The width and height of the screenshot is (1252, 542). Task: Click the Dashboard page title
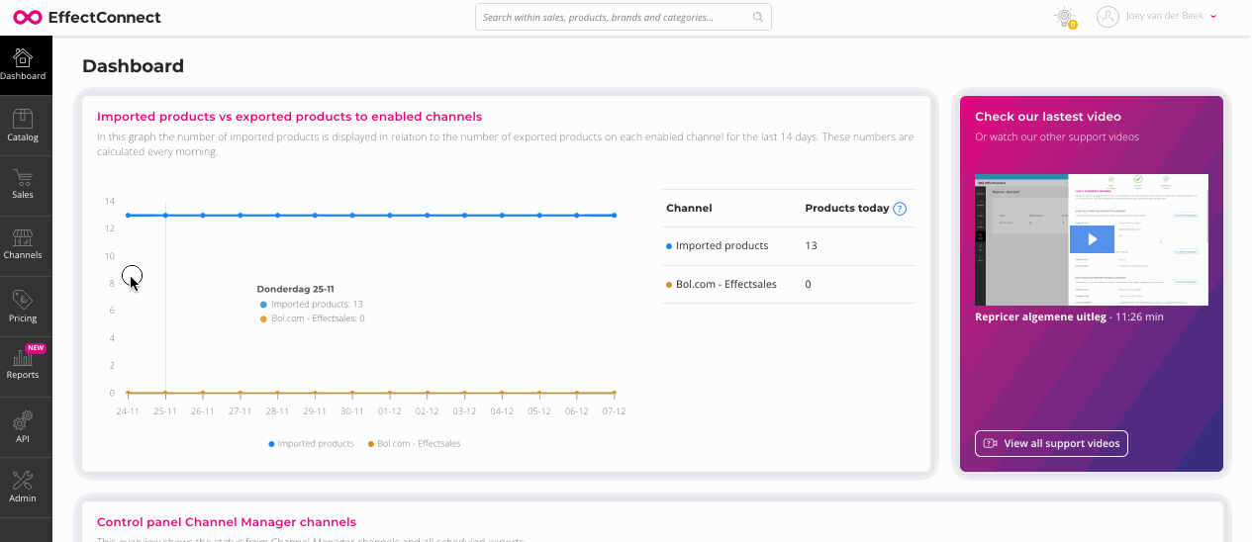(x=133, y=66)
